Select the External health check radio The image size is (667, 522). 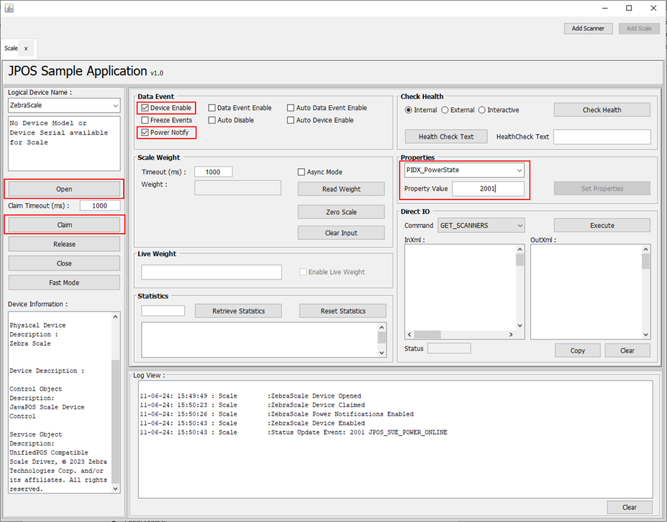(x=445, y=110)
